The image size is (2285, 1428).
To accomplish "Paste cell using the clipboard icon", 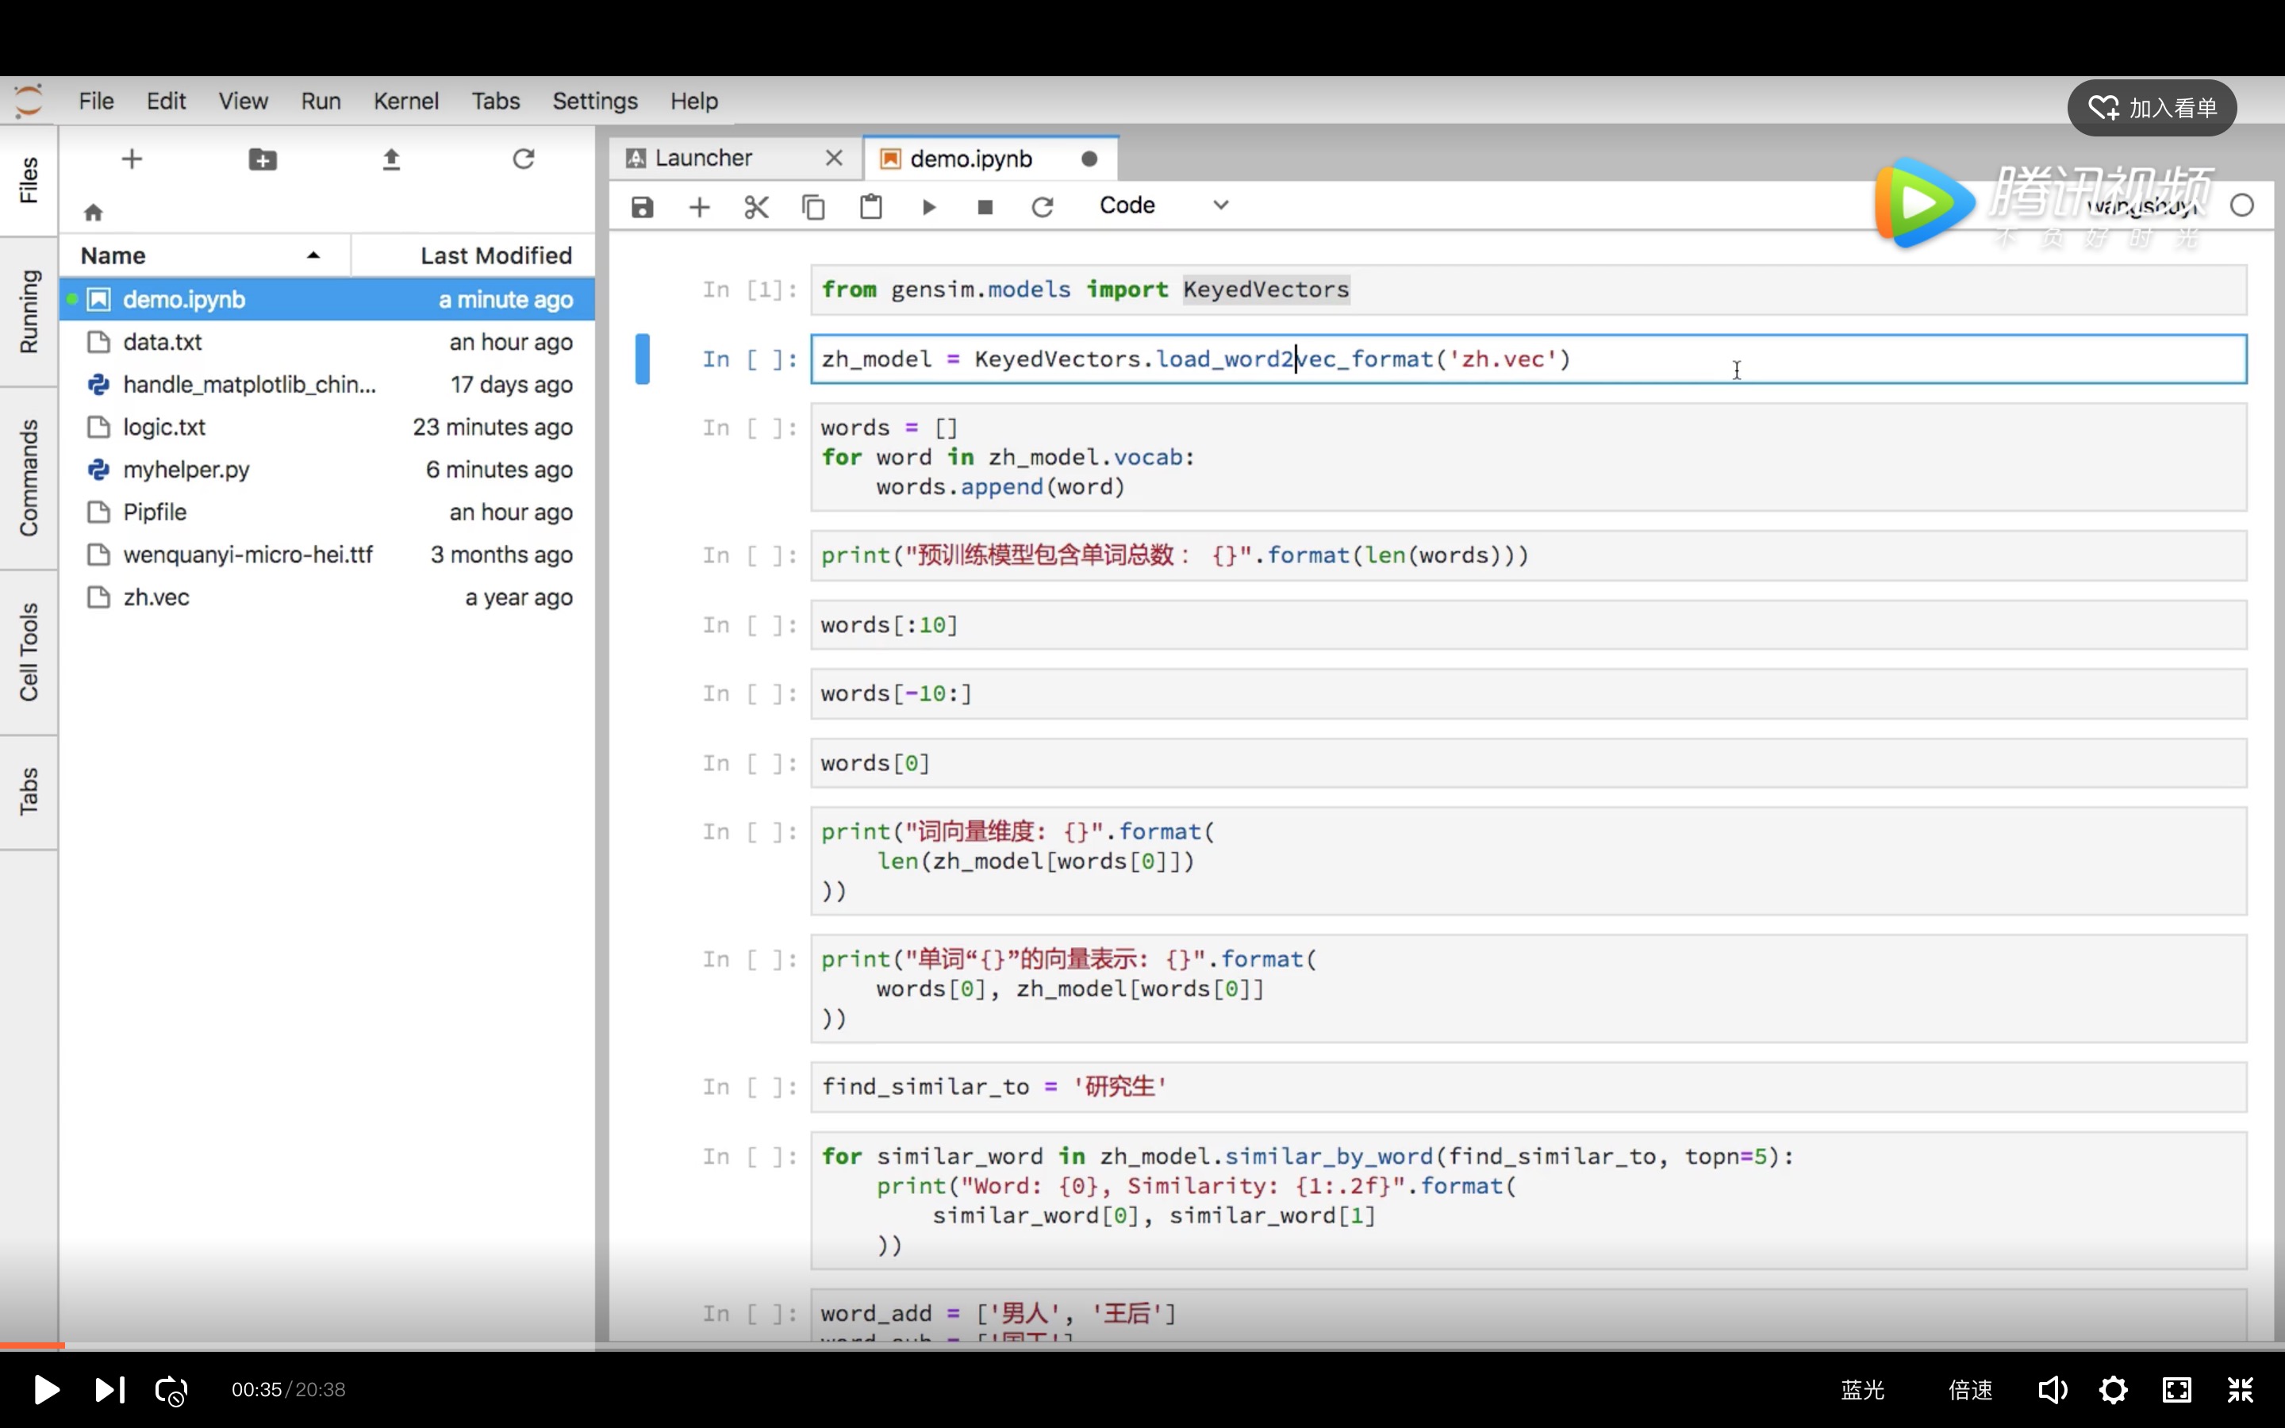I will pyautogui.click(x=870, y=207).
